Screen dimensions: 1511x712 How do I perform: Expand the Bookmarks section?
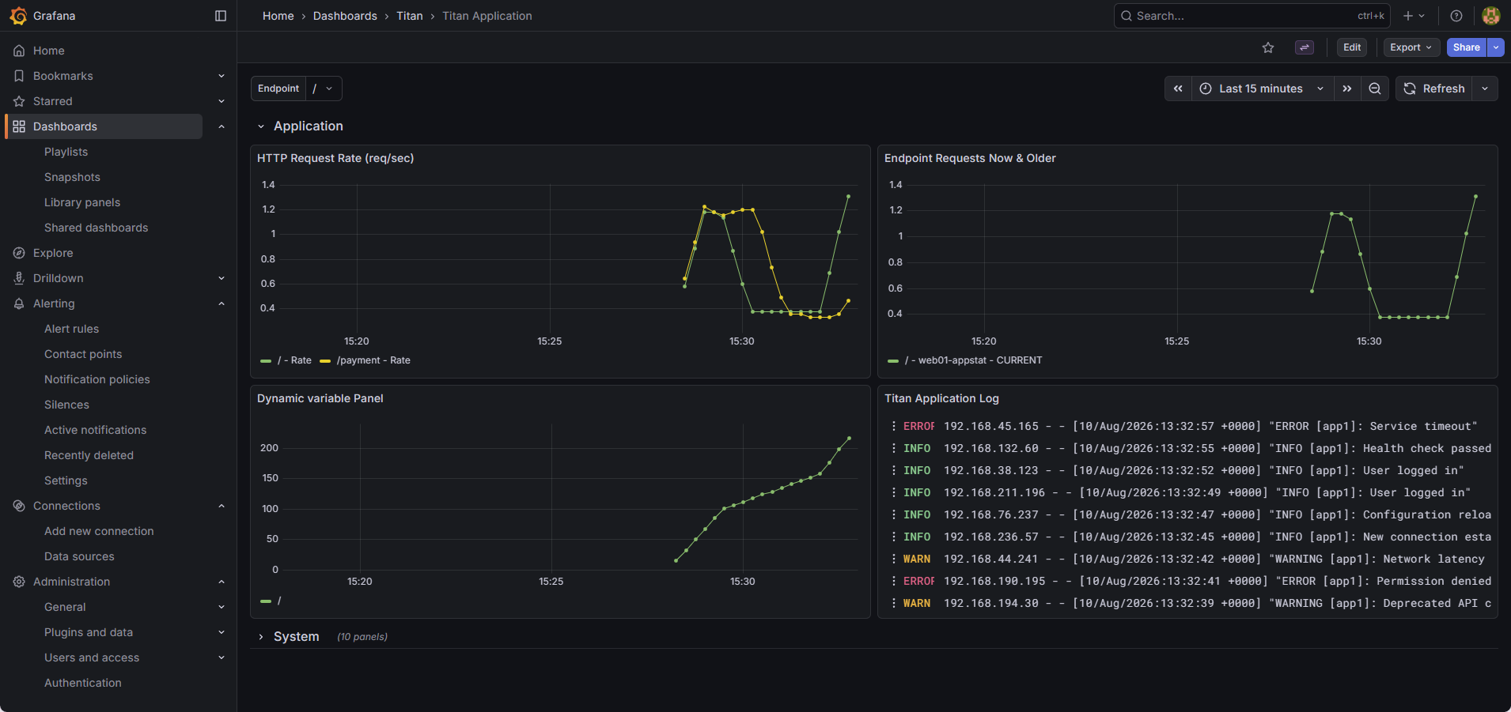tap(222, 76)
